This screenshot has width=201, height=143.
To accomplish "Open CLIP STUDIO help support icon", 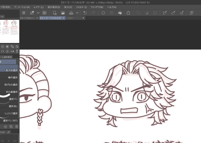I will pyautogui.click(x=191, y=13).
